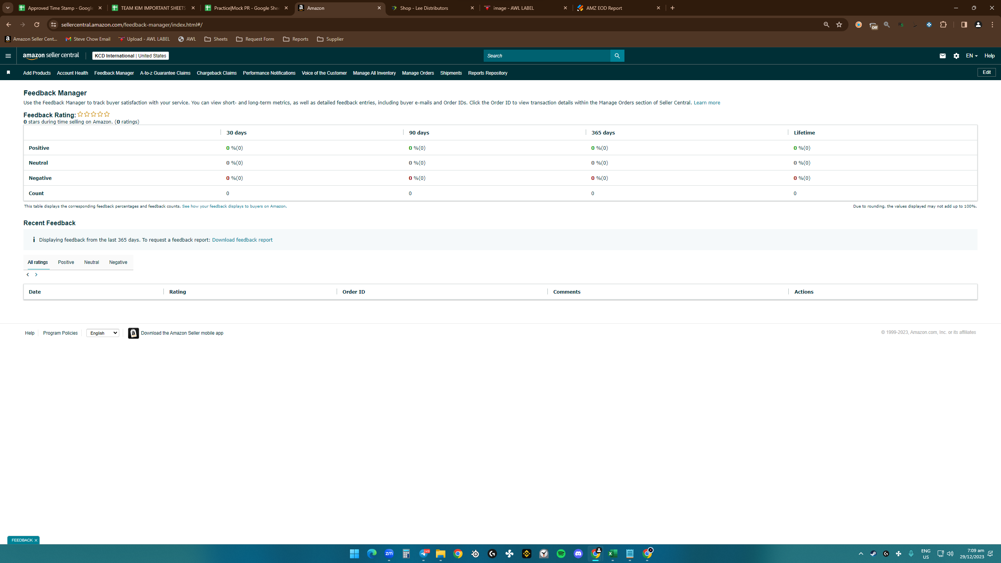The width and height of the screenshot is (1001, 563).
Task: Open the Chrome three-dot menu
Action: click(x=992, y=25)
